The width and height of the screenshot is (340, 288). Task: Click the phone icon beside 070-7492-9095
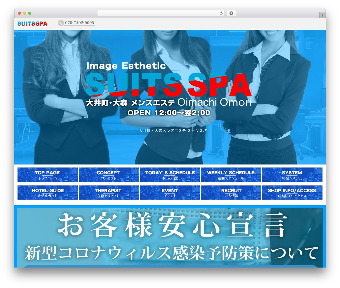coord(61,23)
